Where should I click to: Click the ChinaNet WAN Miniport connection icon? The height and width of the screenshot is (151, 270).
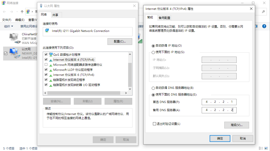point(14,38)
